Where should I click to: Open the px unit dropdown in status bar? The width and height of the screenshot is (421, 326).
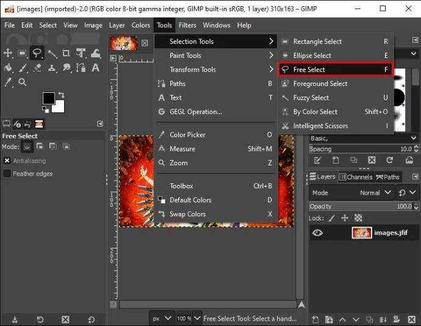click(x=162, y=319)
